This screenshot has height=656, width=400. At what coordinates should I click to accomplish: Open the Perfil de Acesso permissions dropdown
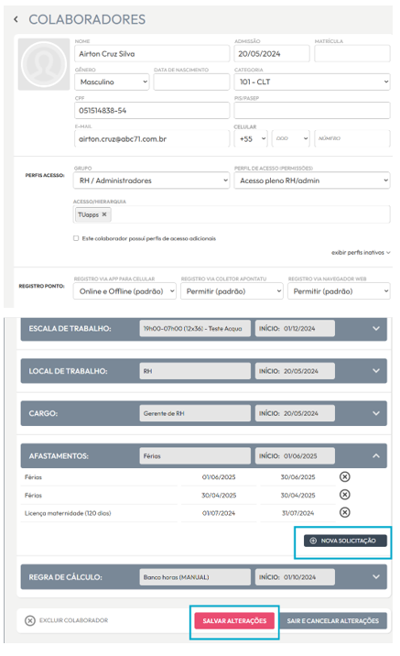[312, 180]
